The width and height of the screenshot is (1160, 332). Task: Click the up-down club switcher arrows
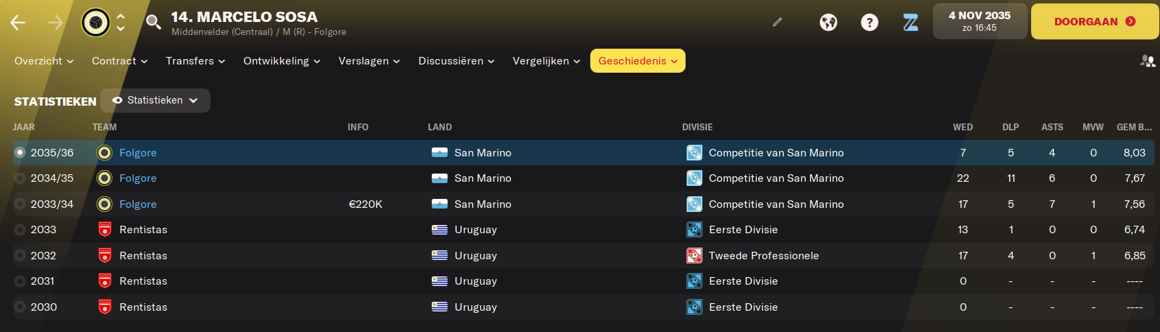click(121, 23)
